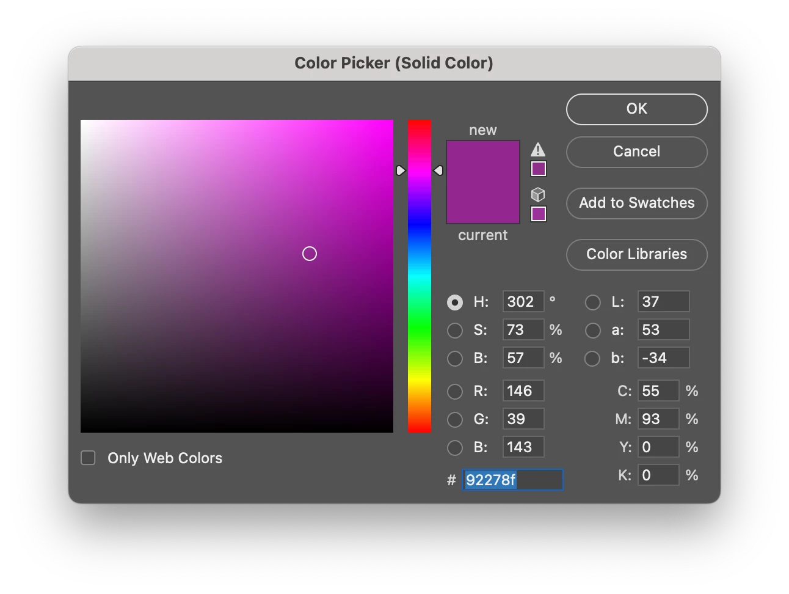
Task: Open Color Libraries
Action: pos(637,255)
